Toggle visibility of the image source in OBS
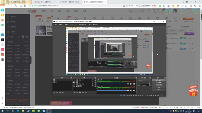This screenshot has height=113, width=202. click(93, 82)
